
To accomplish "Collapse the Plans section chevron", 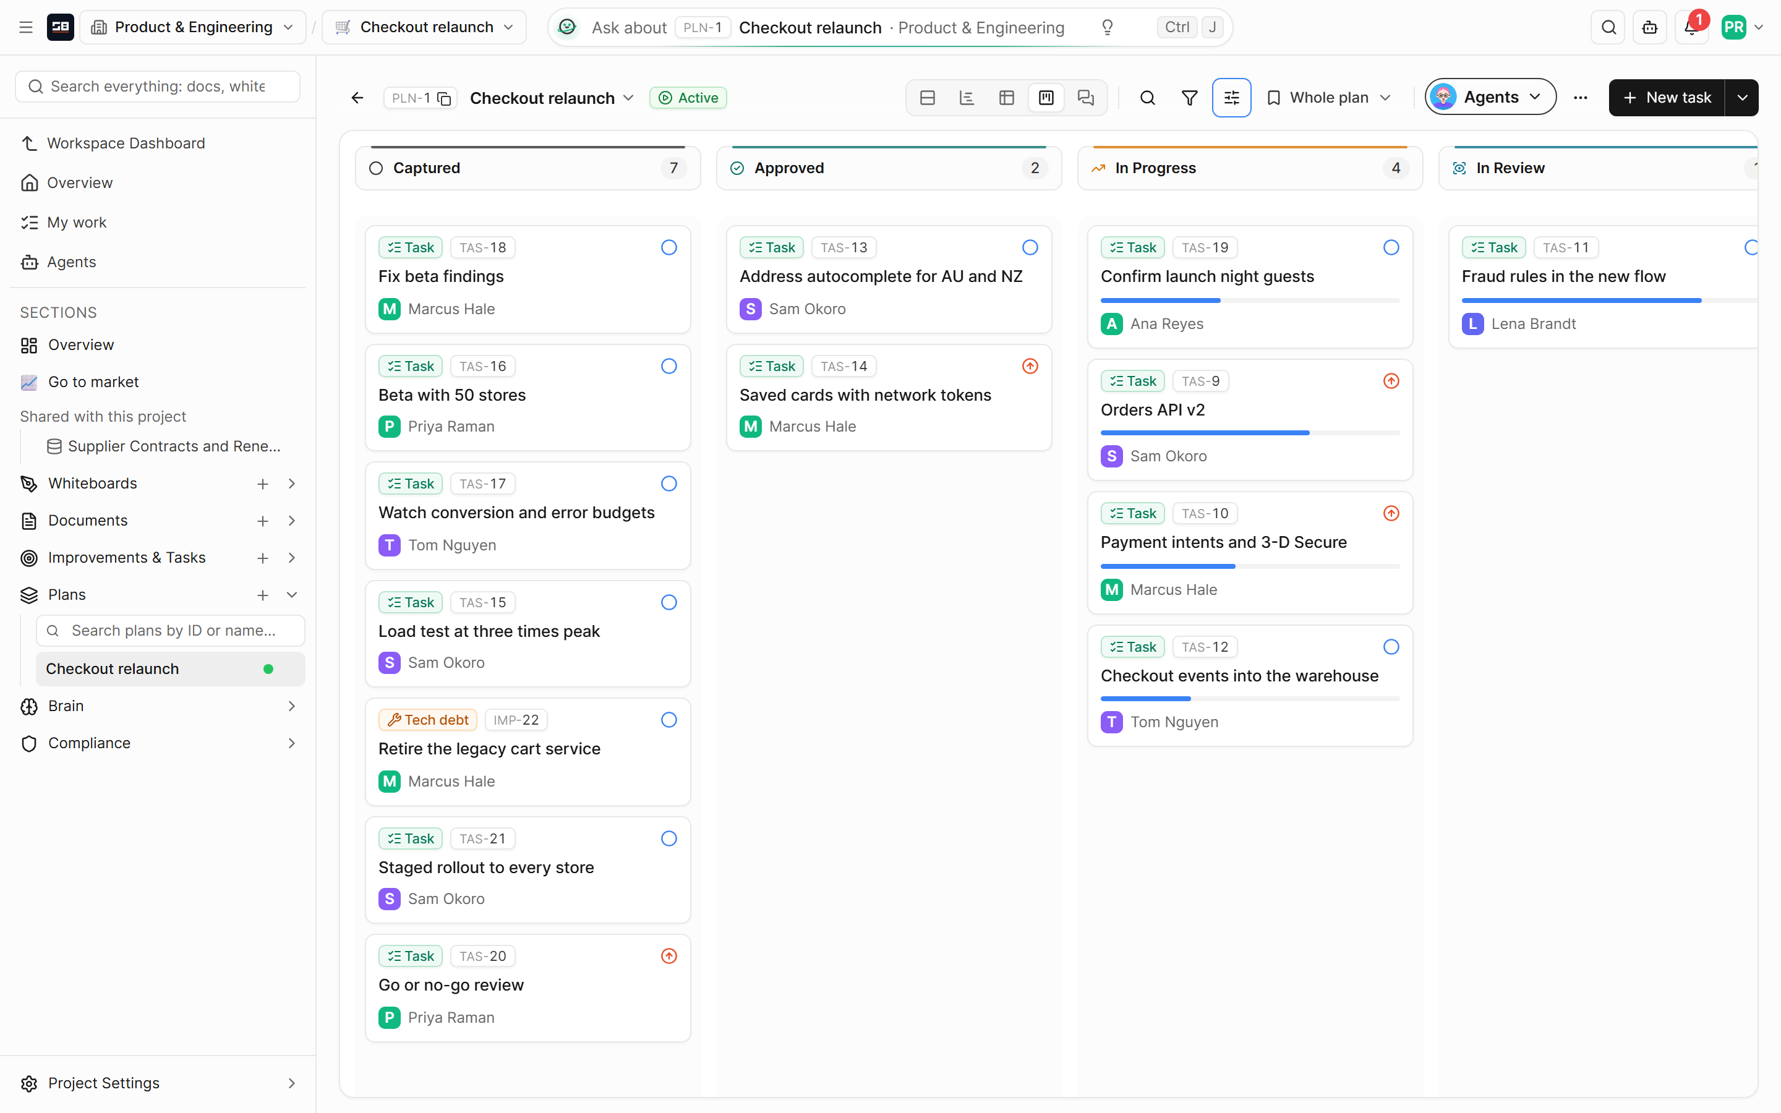I will click(292, 595).
